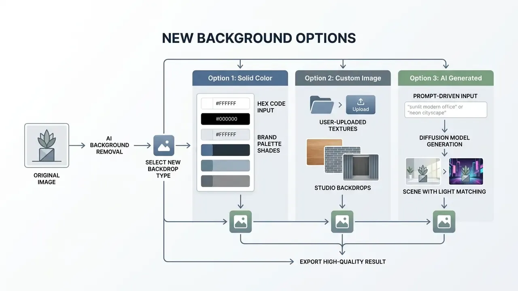518x291 pixels.
Task: Click the original image plant thumbnail
Action: pos(47,145)
